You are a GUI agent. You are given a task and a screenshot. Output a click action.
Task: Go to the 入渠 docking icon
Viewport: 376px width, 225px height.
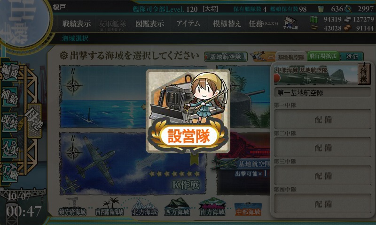point(10,148)
